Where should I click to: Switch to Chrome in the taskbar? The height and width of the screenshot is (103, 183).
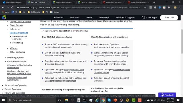(x=103, y=100)
